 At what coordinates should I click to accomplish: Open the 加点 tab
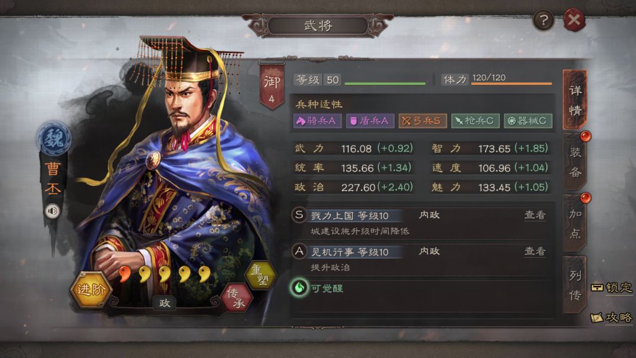575,223
